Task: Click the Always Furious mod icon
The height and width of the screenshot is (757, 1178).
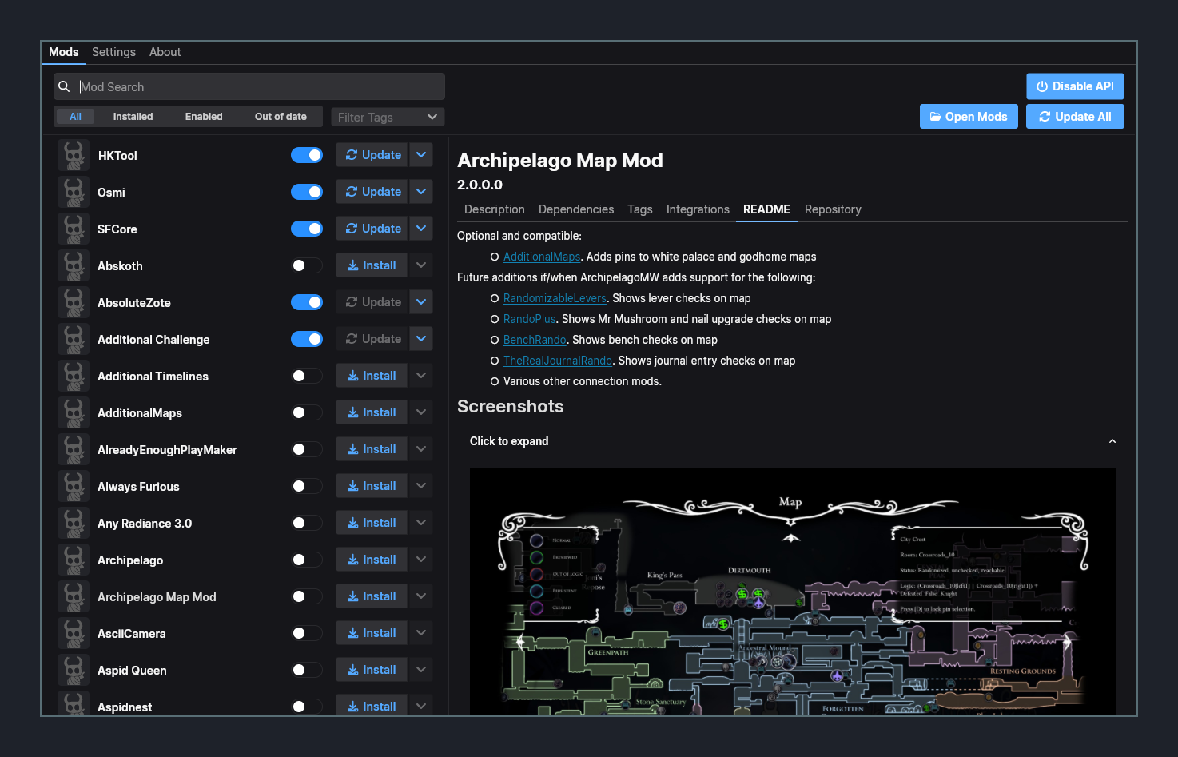Action: pos(74,486)
